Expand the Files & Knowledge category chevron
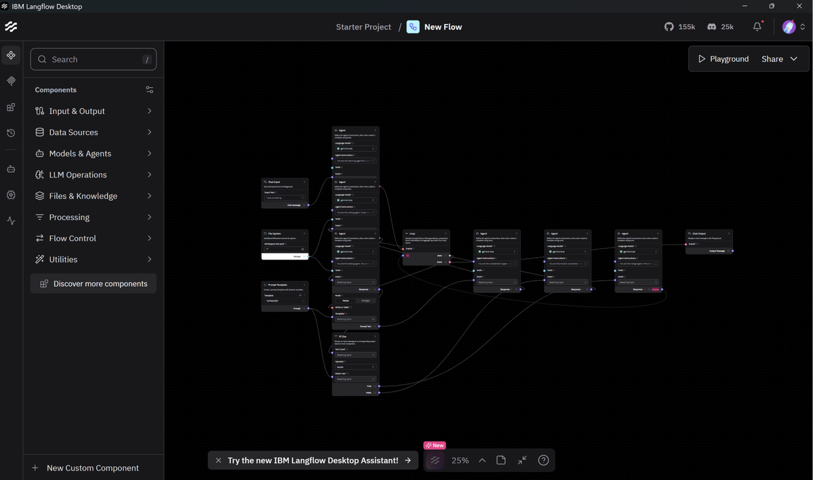Viewport: 813px width, 480px height. [x=149, y=196]
